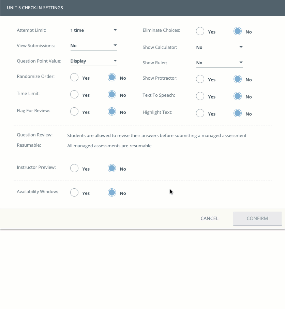285x309 pixels.
Task: Select Yes for Flag For Review
Action: click(x=74, y=112)
